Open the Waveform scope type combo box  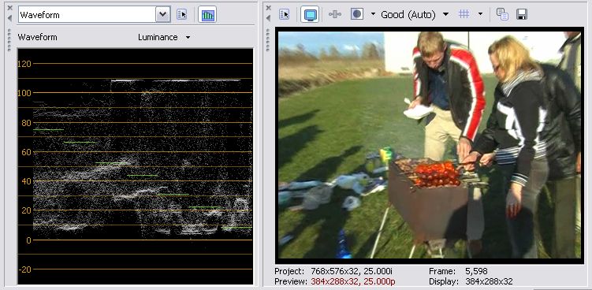pos(93,15)
